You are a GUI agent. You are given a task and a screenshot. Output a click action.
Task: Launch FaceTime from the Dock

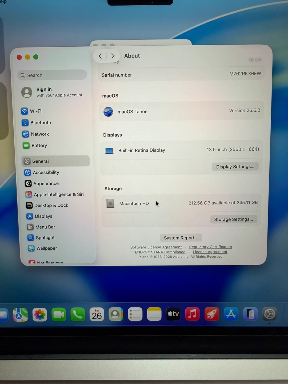click(x=59, y=315)
